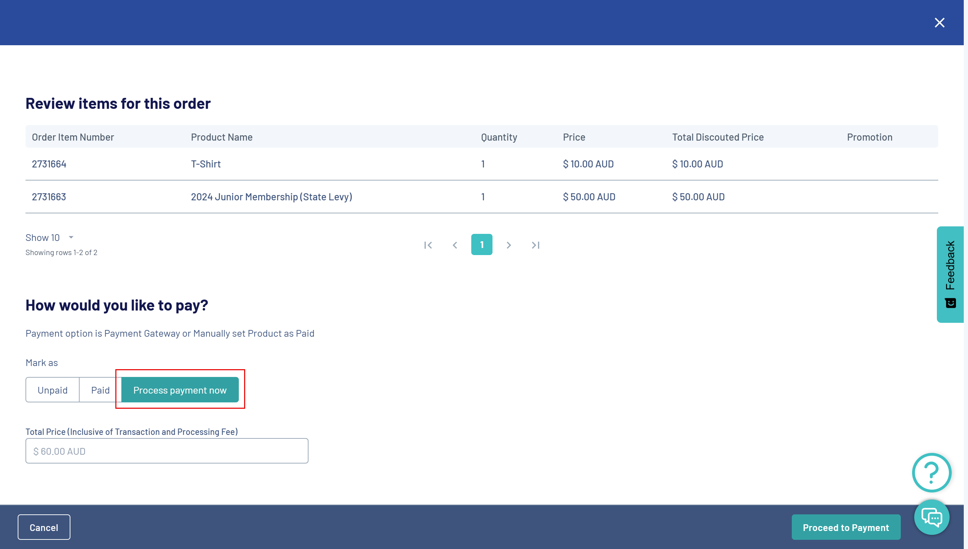Select the T-Shirt order item row
Screen dimensions: 968x549
tap(206, 164)
